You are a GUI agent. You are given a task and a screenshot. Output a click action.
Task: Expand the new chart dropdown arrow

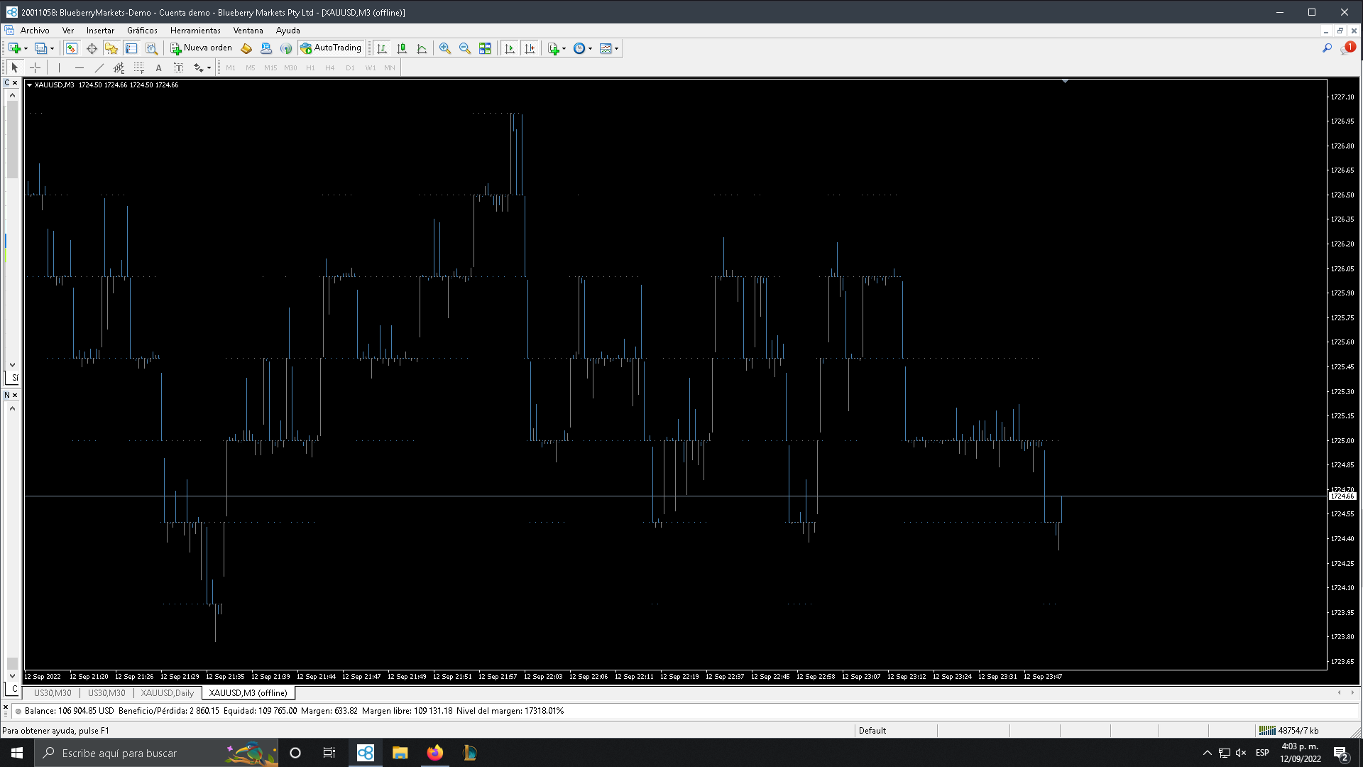(x=26, y=48)
